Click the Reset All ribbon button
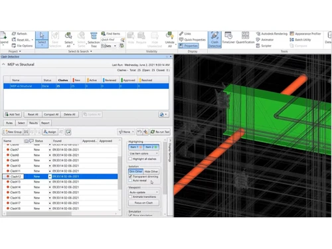Image resolution: width=332 pixels, height=249 pixels. pos(22,40)
